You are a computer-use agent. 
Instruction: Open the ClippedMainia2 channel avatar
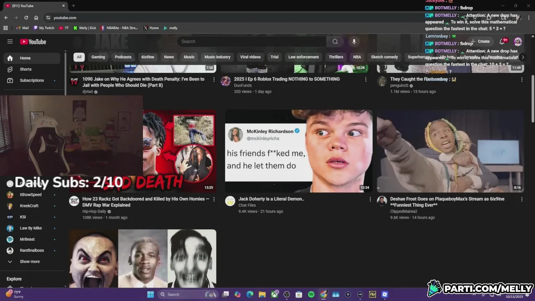point(382,201)
